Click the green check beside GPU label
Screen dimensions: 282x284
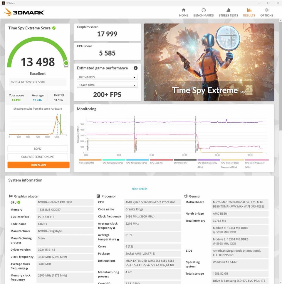(x=19, y=202)
